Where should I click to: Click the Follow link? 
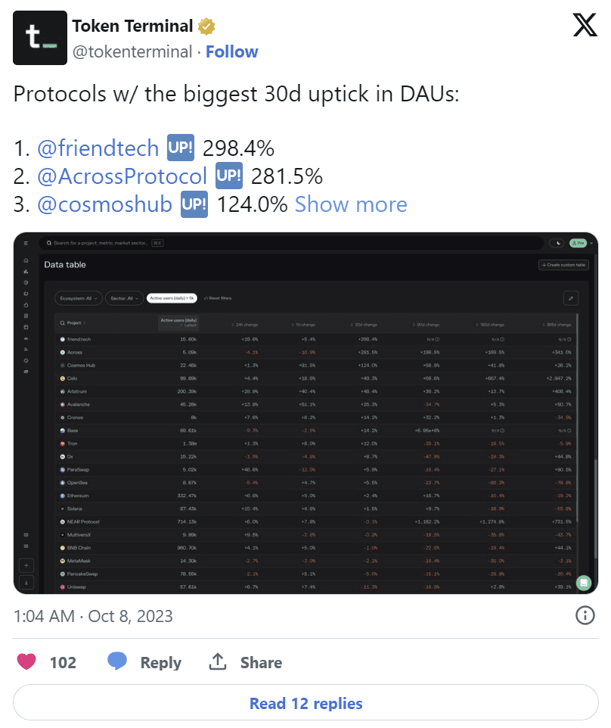[x=232, y=51]
